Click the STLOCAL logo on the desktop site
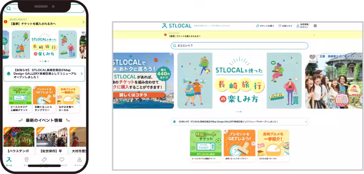Image resolution: width=364 pixels, height=174 pixels. click(176, 26)
